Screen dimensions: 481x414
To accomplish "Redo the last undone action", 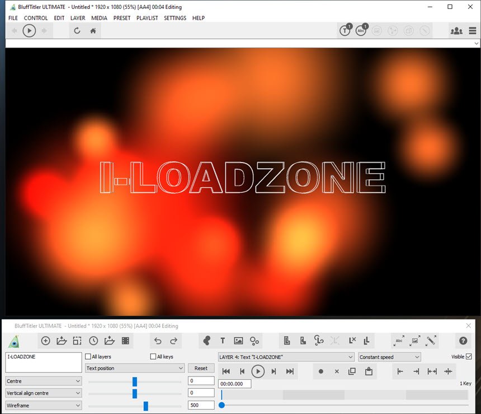I will pos(173,341).
